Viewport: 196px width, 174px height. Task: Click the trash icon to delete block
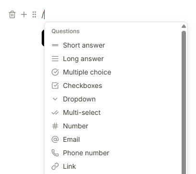(12, 14)
